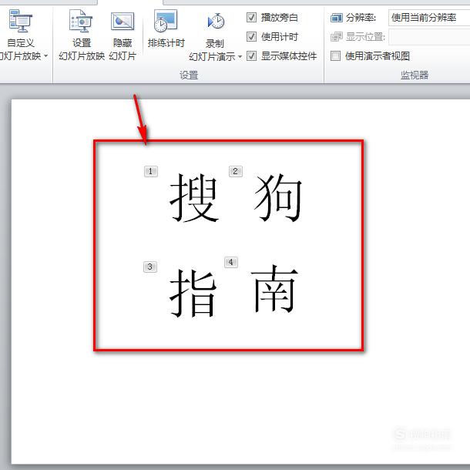Click the character 搜 on the slide

[x=193, y=198]
